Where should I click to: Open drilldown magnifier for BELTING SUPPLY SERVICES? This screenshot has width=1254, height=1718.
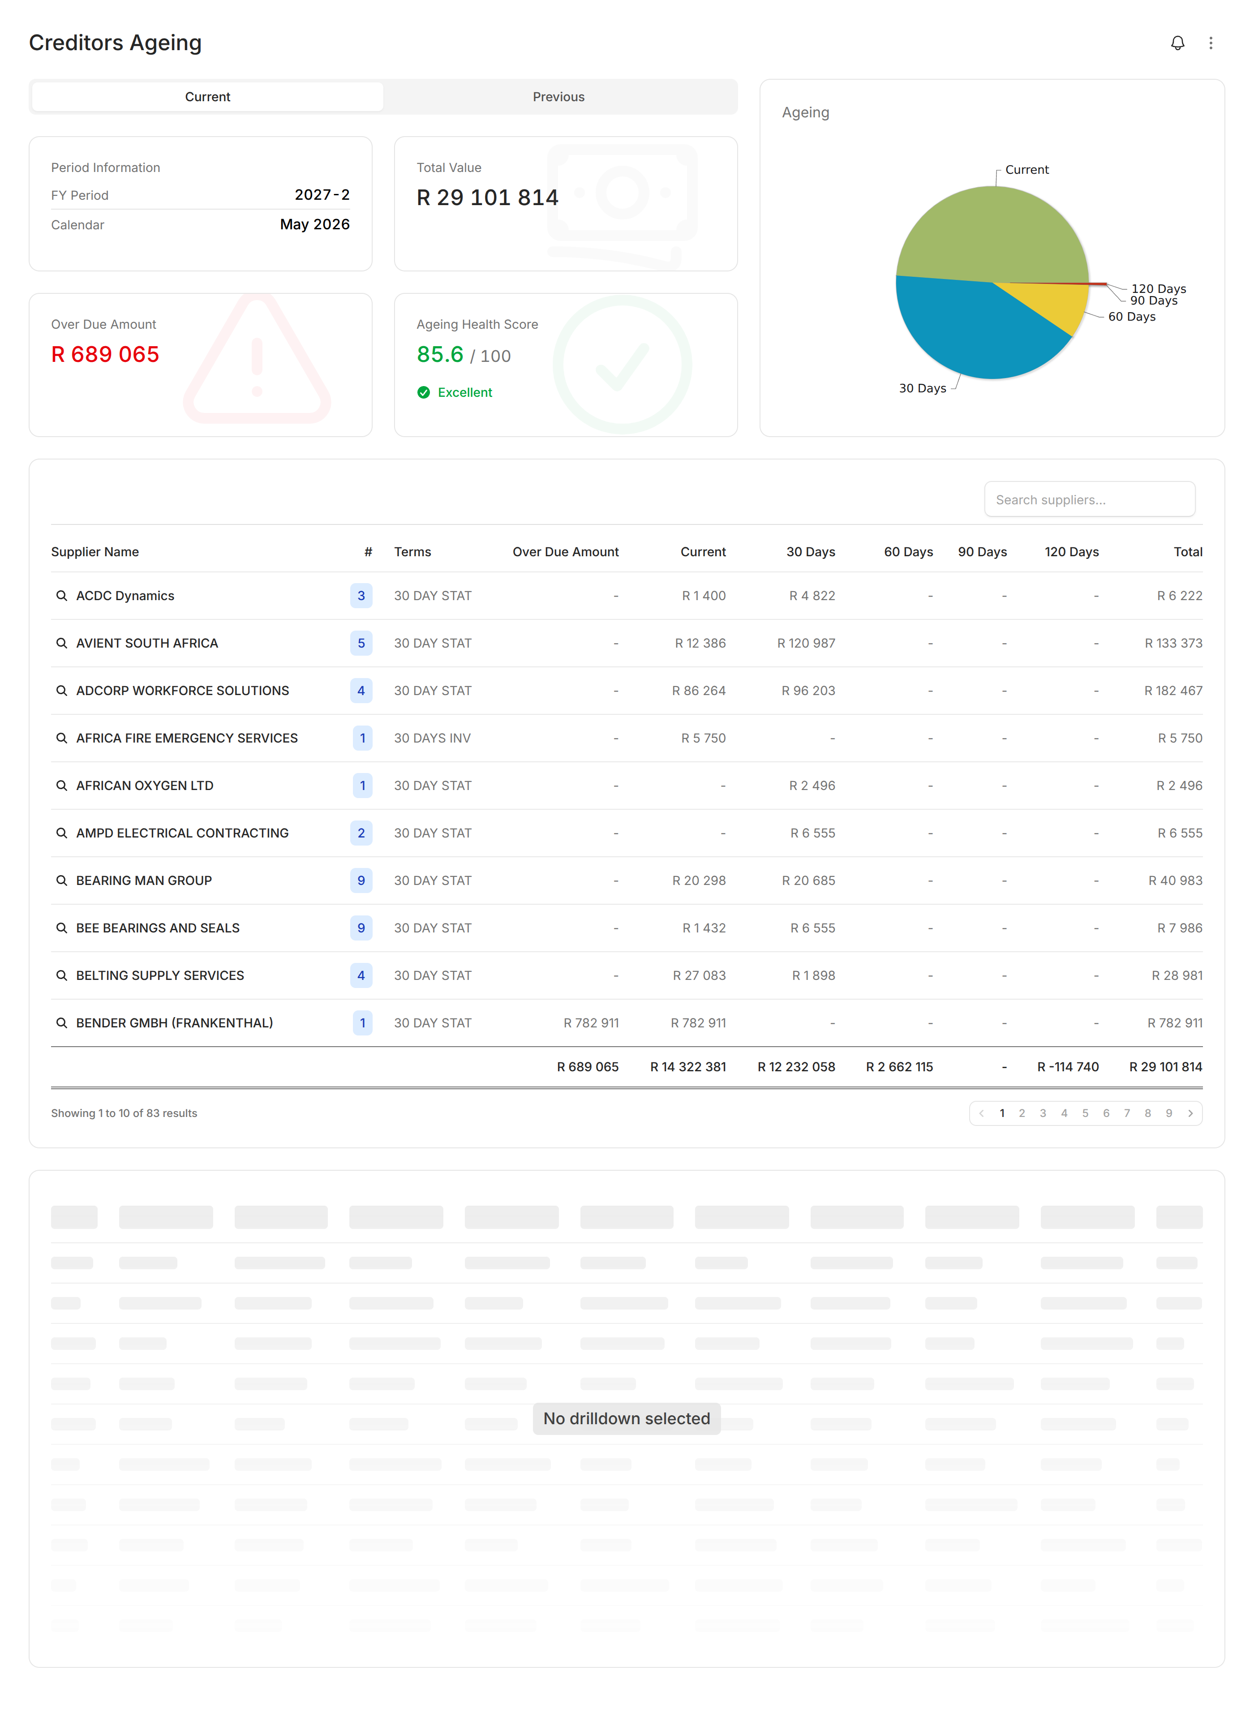pos(61,975)
